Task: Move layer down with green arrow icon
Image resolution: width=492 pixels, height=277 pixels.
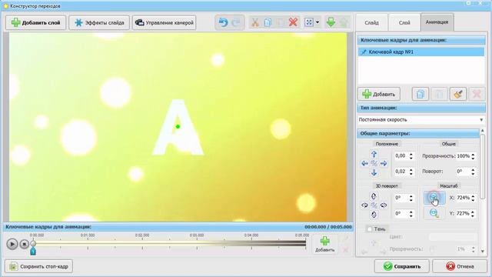Action: (x=331, y=22)
